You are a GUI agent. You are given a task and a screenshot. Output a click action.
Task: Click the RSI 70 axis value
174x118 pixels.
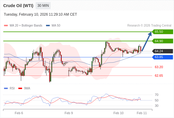pyautogui.click(x=157, y=95)
